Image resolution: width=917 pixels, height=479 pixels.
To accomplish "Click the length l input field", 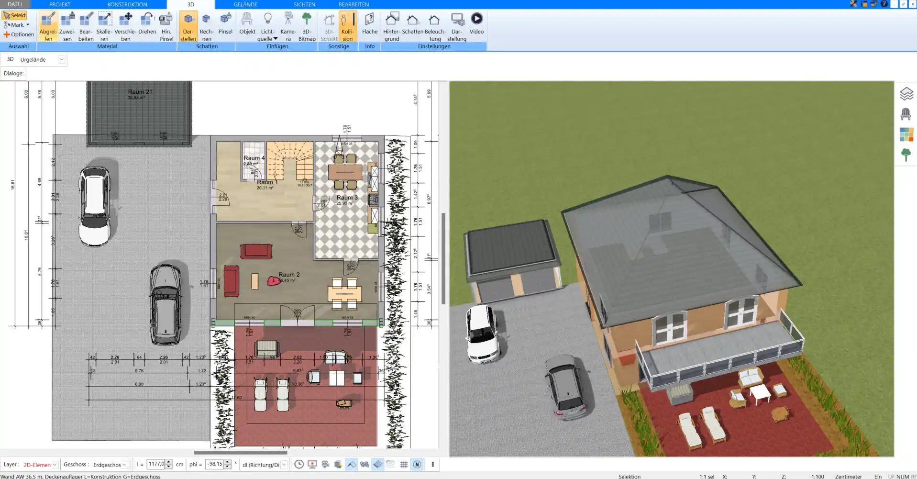I will tap(155, 464).
